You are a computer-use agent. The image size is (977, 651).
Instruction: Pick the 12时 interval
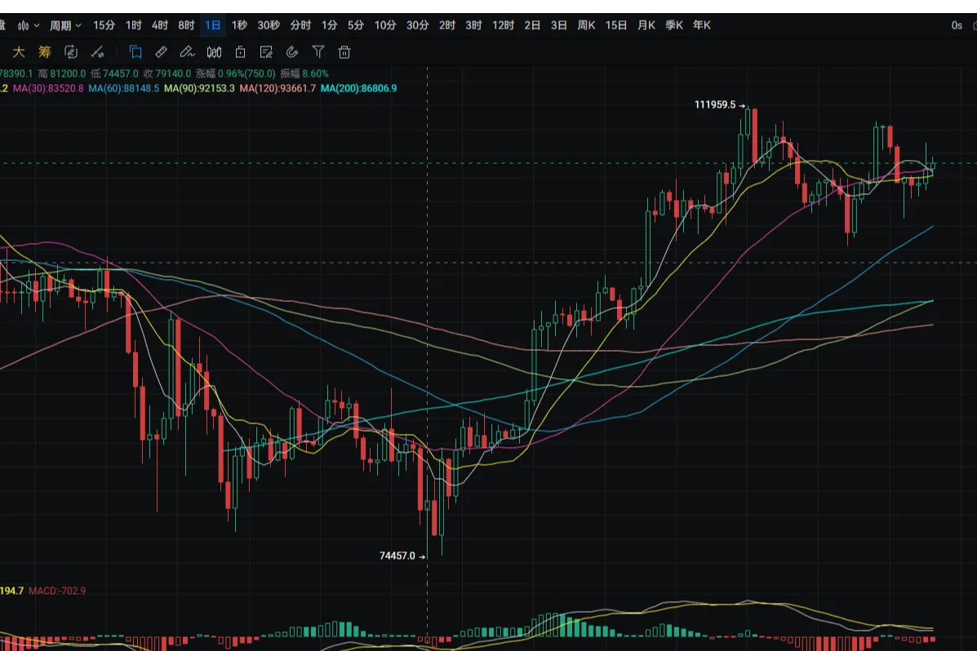pos(503,25)
